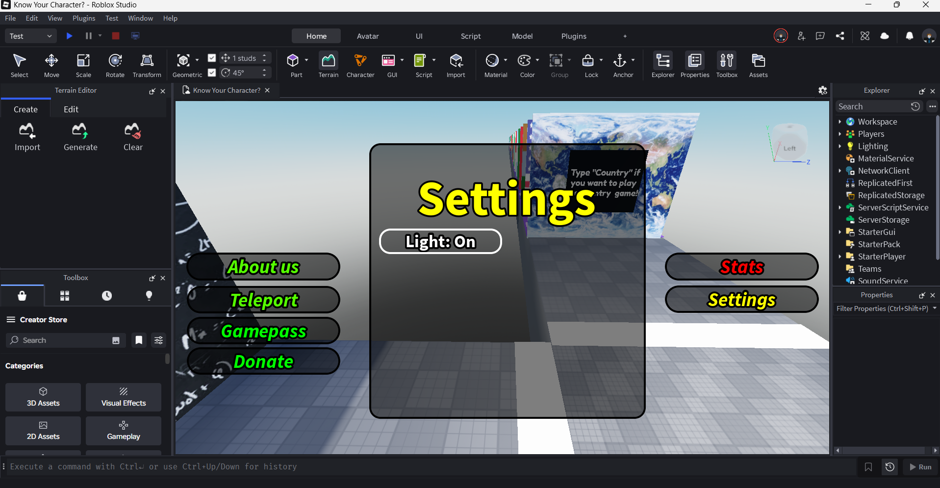Click Clear terrain icon
Screen dimensions: 940x488
[x=133, y=137]
